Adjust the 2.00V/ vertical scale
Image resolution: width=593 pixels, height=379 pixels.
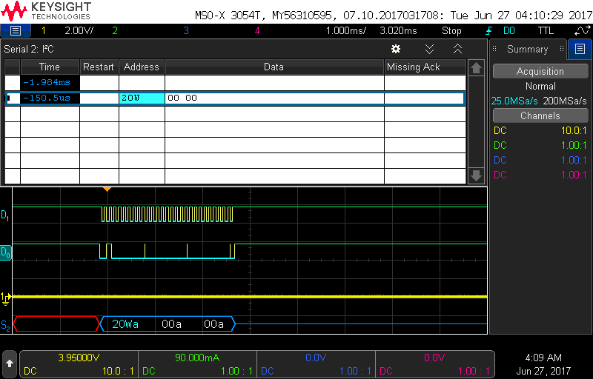pos(79,30)
